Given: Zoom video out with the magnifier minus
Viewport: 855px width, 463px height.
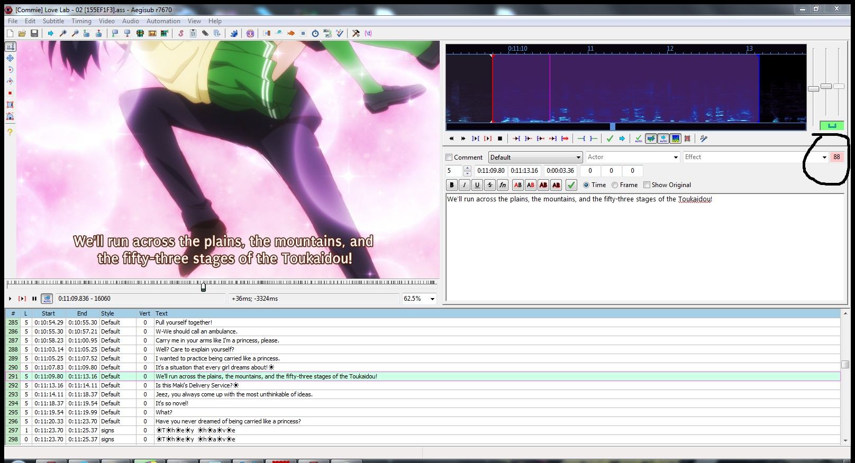Looking at the screenshot, I should [x=75, y=33].
